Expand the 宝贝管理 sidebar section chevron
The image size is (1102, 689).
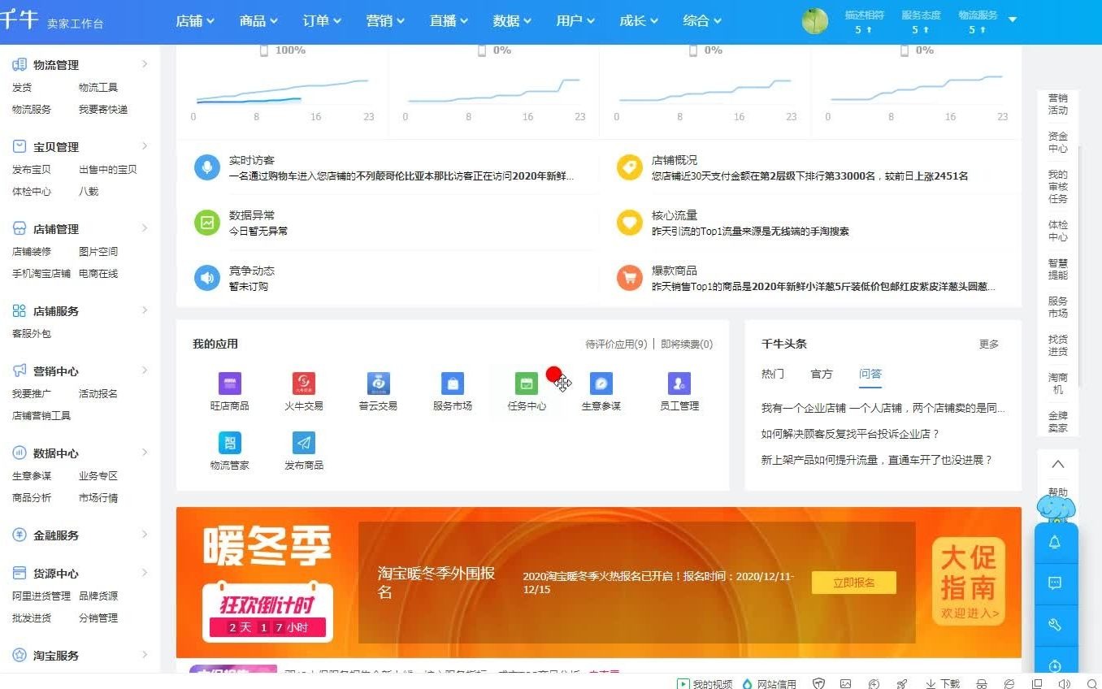(145, 146)
